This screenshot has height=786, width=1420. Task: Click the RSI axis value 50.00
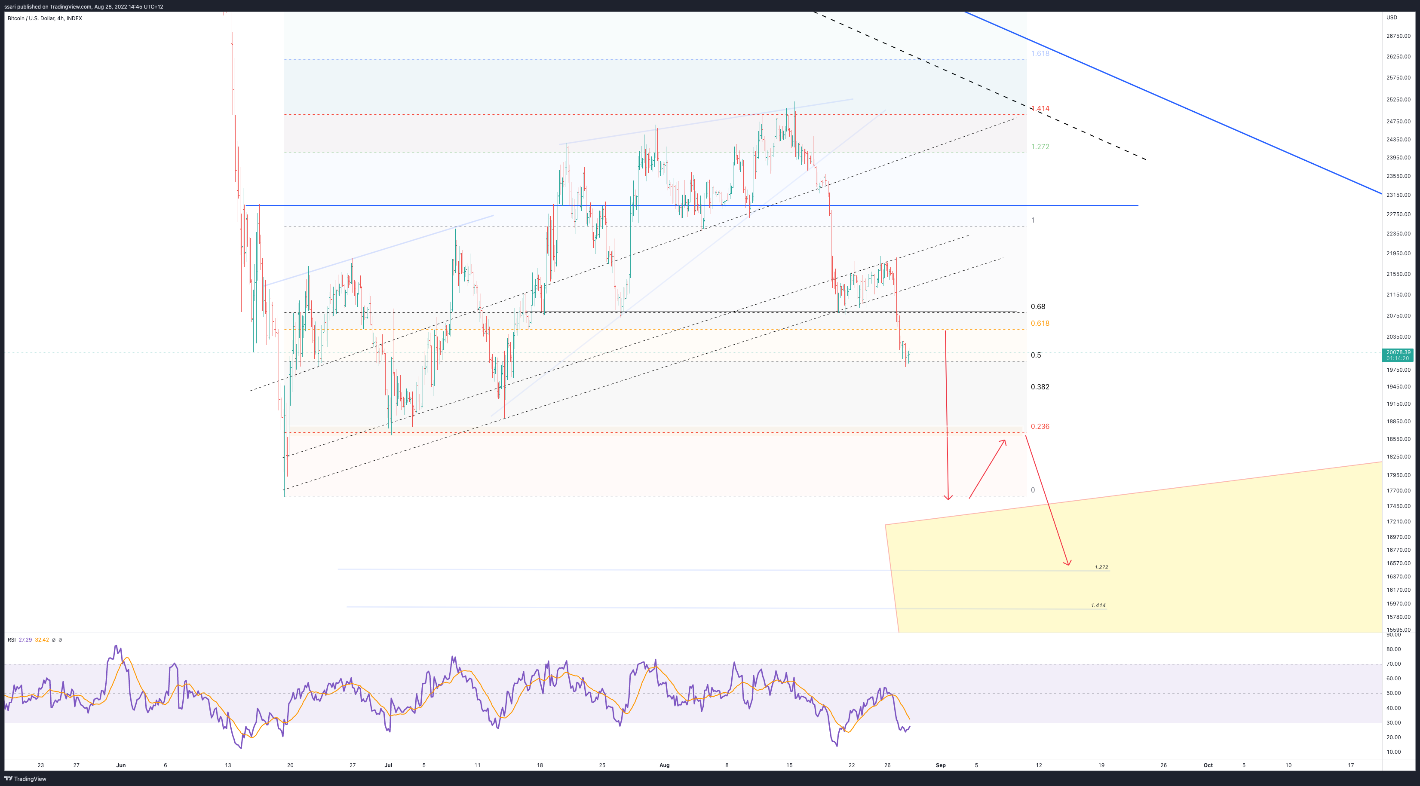(x=1394, y=694)
